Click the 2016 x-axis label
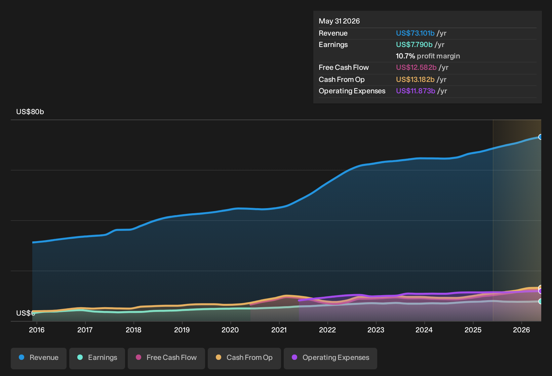The width and height of the screenshot is (552, 376). (37, 330)
